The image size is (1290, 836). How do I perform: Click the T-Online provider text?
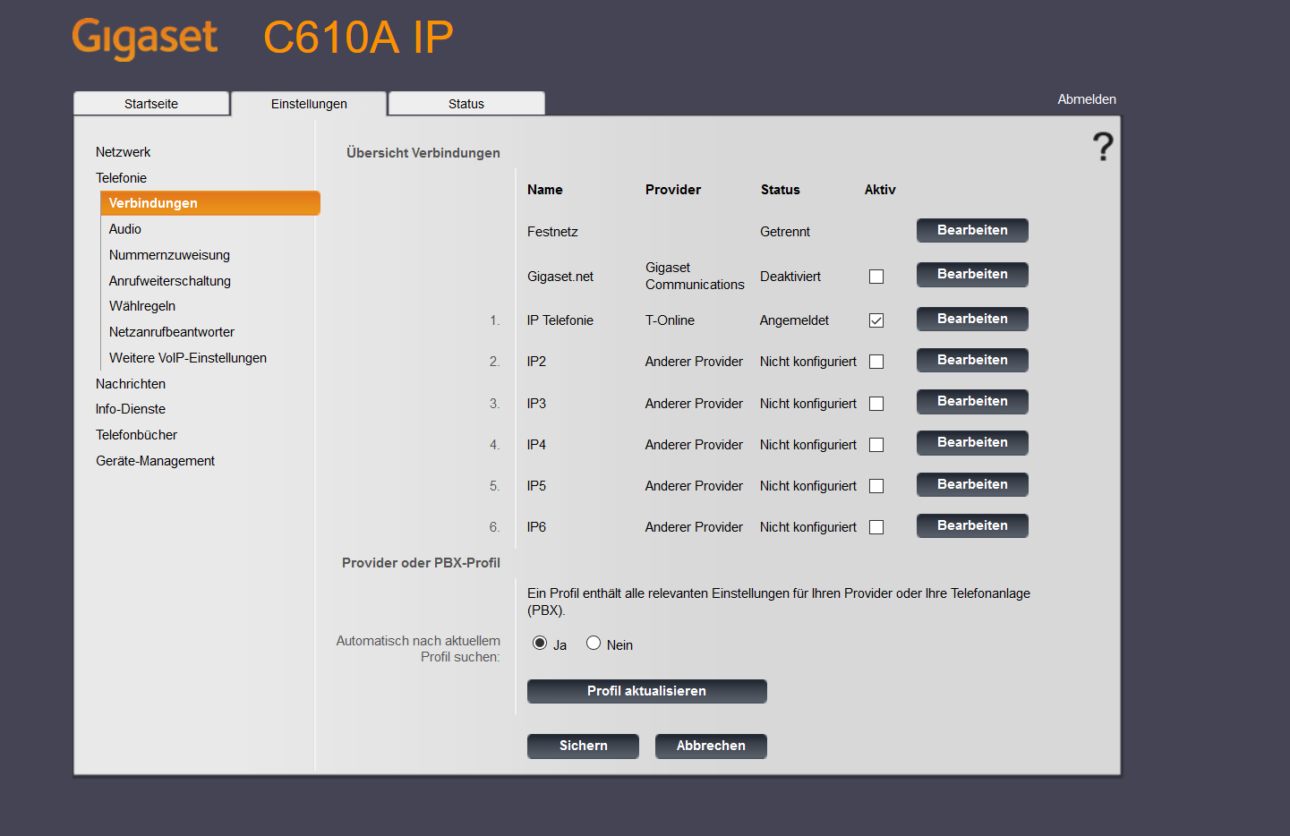pyautogui.click(x=670, y=320)
